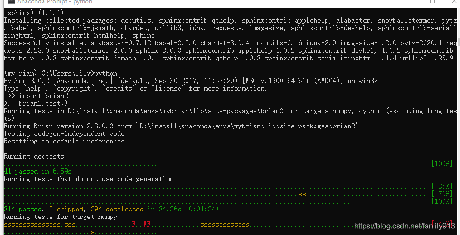The image size is (460, 235).
Task: Click the '[ 35%]' progress indicator
Action: pyautogui.click(x=442, y=186)
